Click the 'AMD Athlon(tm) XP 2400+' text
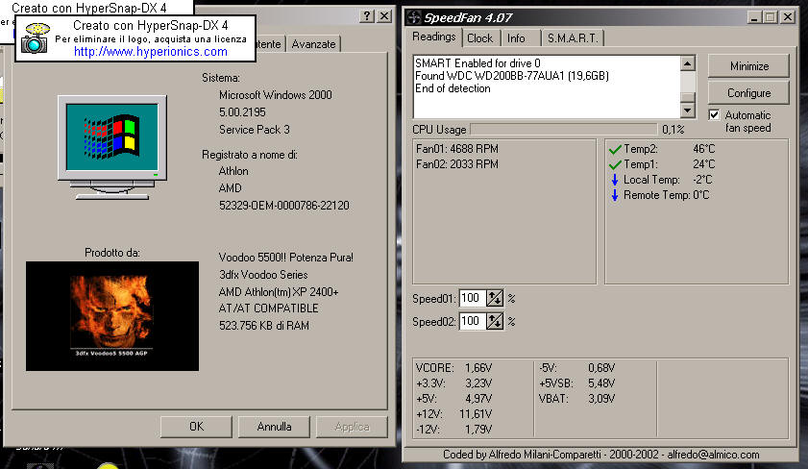808x469 pixels. [x=279, y=292]
